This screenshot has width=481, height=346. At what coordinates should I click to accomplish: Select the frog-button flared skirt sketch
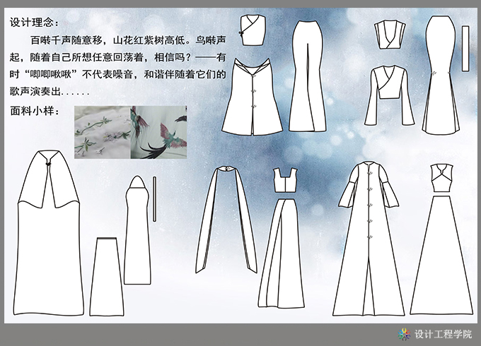click(252, 97)
